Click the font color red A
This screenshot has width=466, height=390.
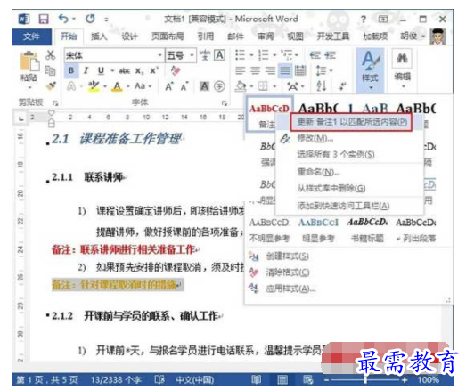117,86
